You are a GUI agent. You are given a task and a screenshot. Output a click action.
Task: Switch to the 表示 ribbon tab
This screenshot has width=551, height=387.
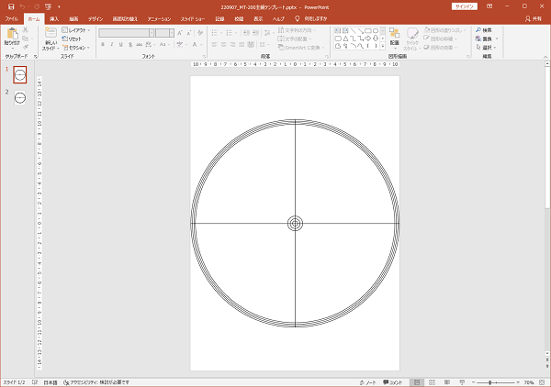258,19
